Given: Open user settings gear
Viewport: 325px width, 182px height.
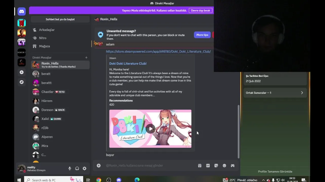Looking at the screenshot, I should point(84,169).
